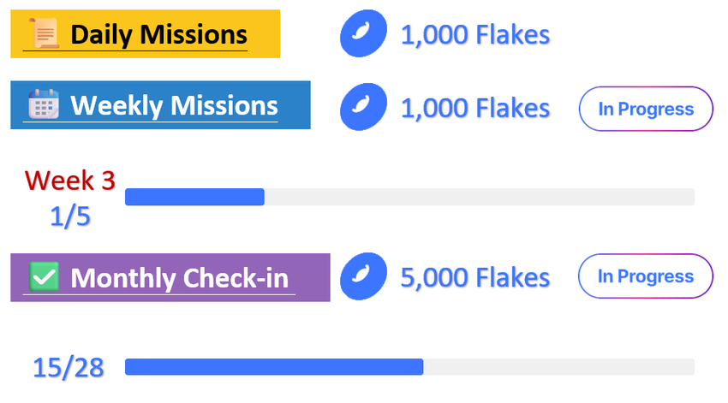Image resolution: width=728 pixels, height=403 pixels.
Task: Click the calendar icon beside Weekly Missions
Action: pos(43,105)
